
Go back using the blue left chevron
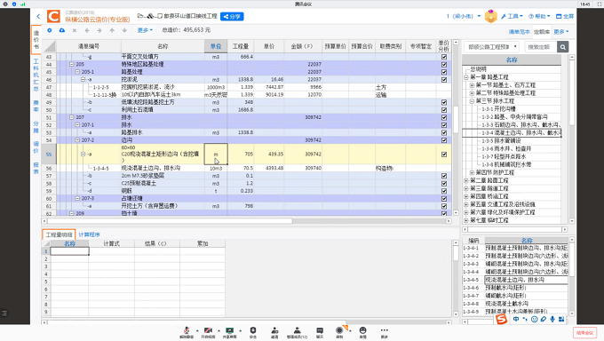coord(38,16)
